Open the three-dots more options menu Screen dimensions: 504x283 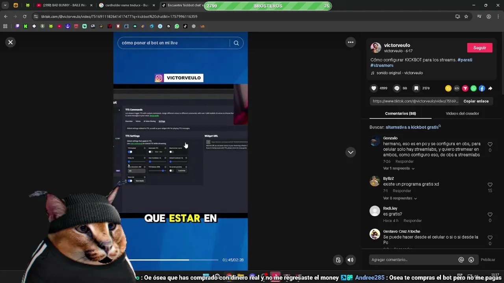coord(350,42)
